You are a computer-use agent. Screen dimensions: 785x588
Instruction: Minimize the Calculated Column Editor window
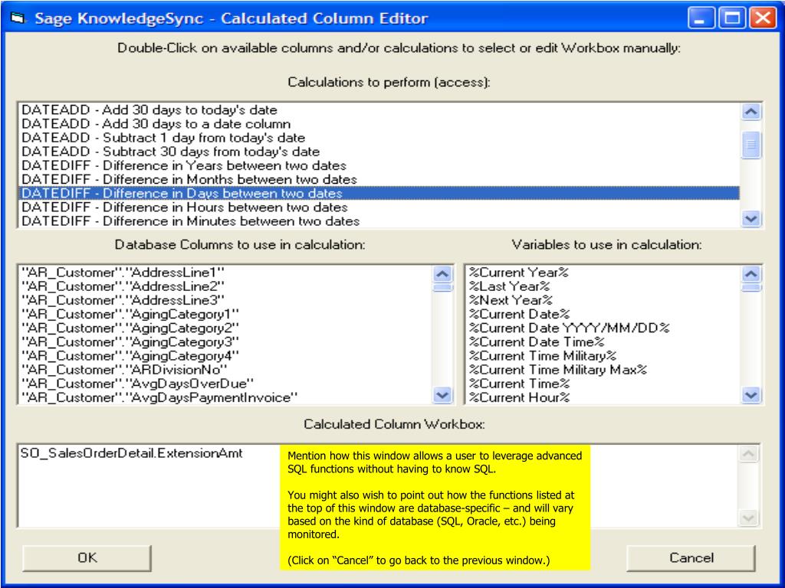[x=701, y=18]
